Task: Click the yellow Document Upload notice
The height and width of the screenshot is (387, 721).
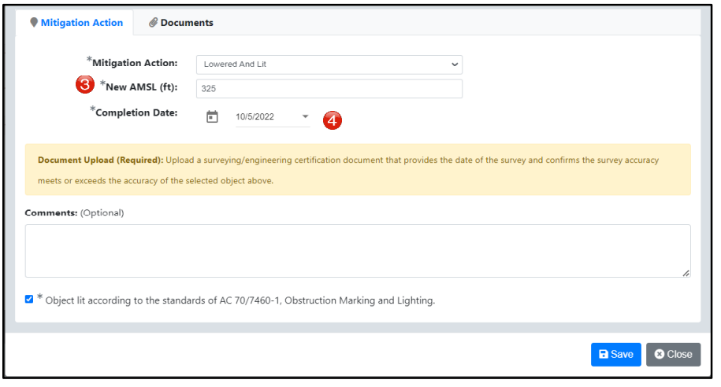Action: (x=357, y=169)
